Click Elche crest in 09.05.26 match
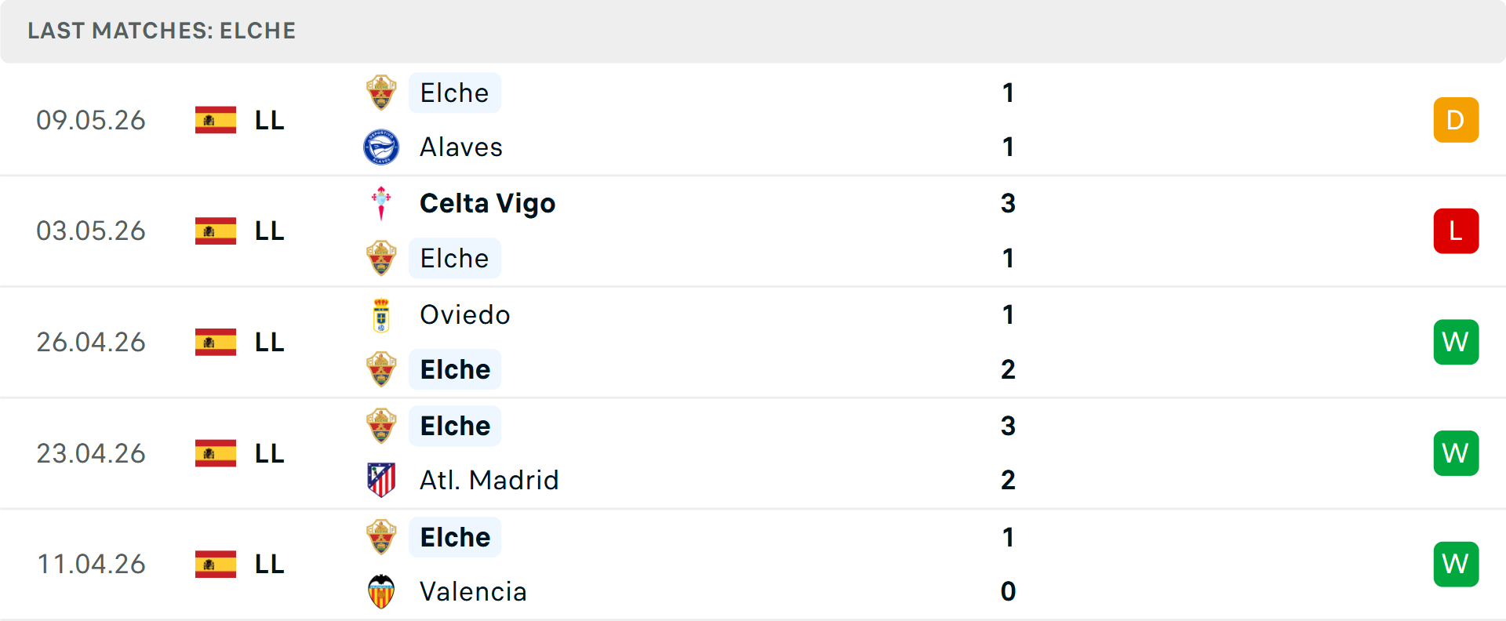This screenshot has height=621, width=1506. pos(381,93)
